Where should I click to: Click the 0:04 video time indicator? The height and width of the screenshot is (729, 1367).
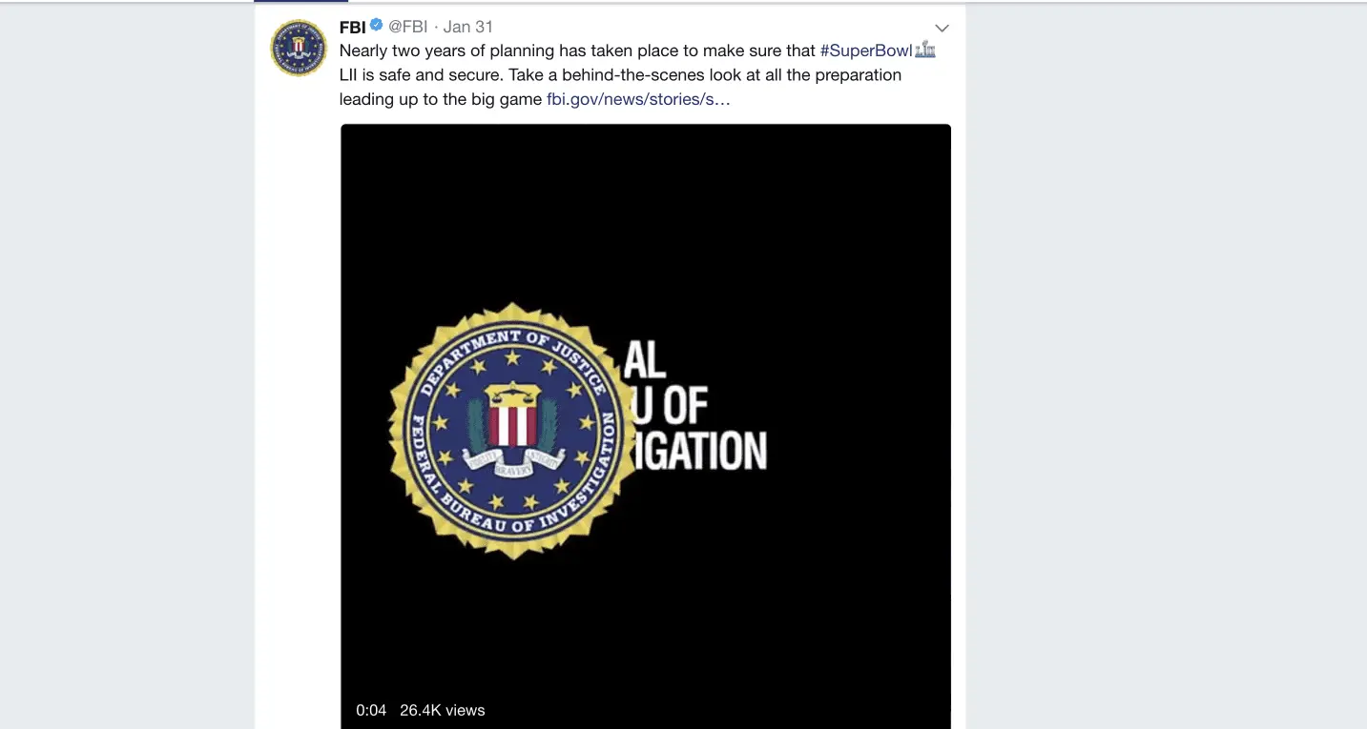371,710
